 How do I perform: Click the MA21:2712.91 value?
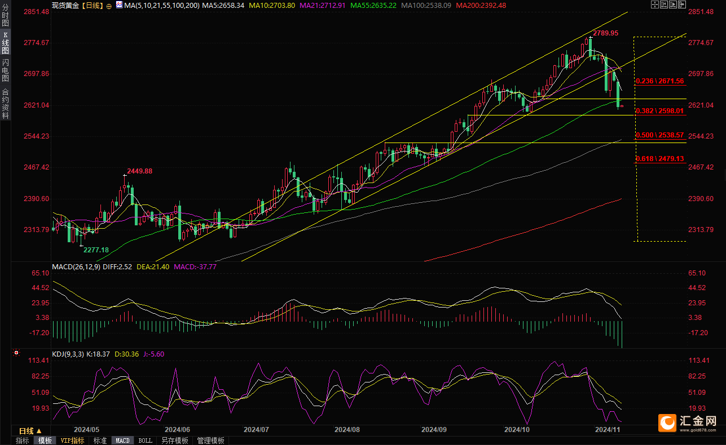click(x=324, y=5)
